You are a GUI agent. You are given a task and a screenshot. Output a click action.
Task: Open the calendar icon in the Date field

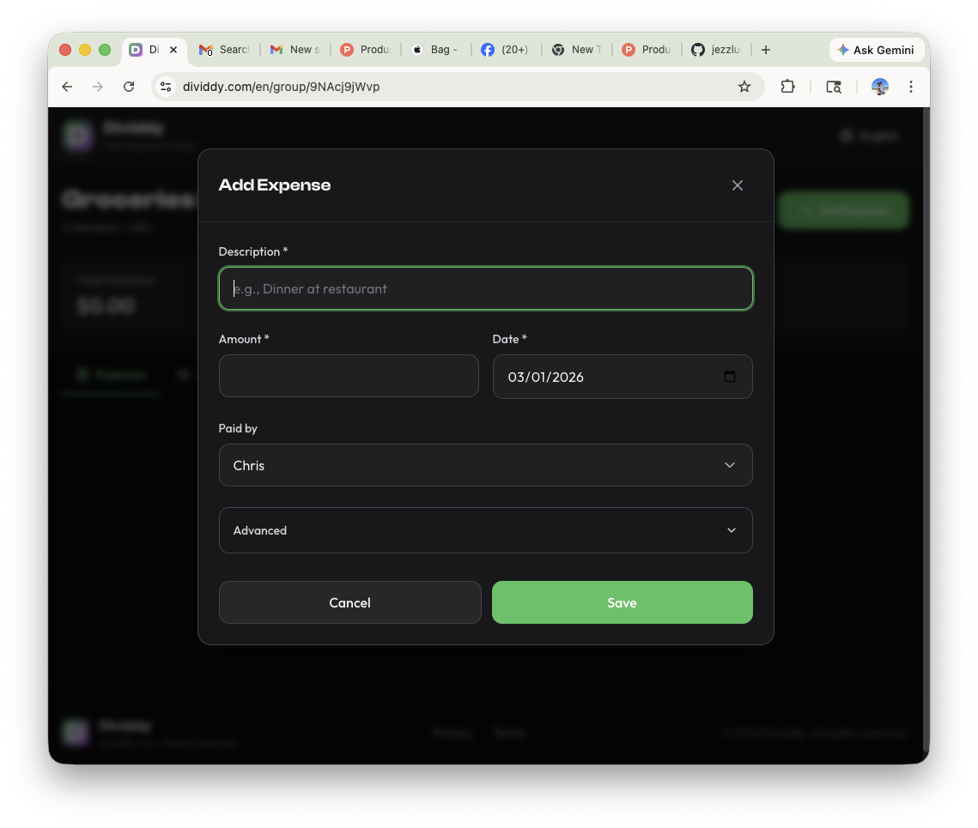tap(730, 376)
